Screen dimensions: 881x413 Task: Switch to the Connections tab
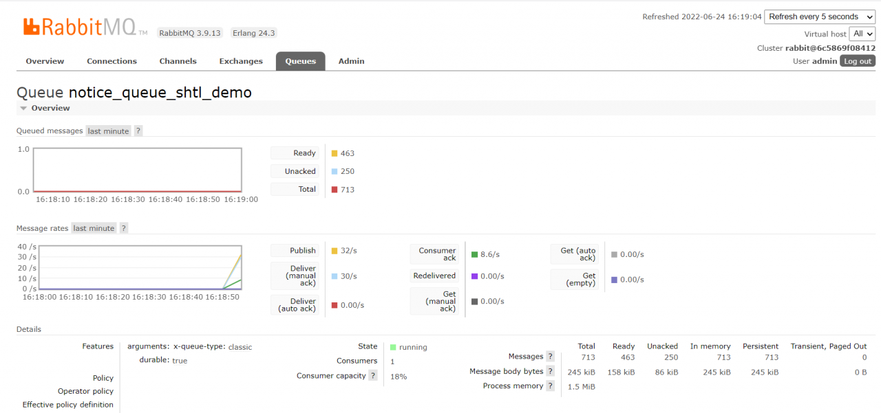point(112,61)
